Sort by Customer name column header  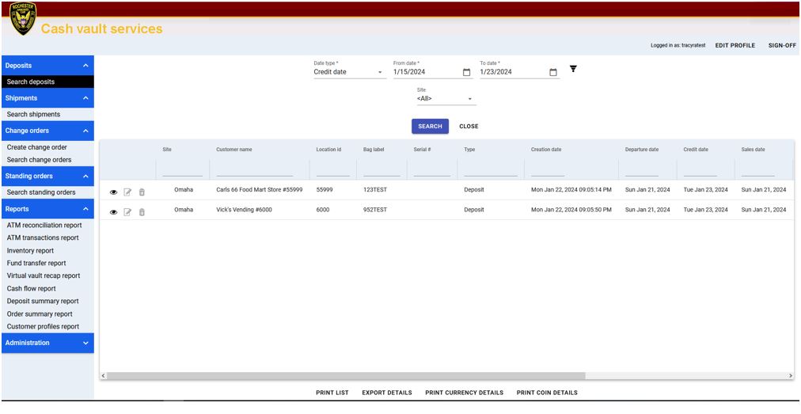coord(234,150)
